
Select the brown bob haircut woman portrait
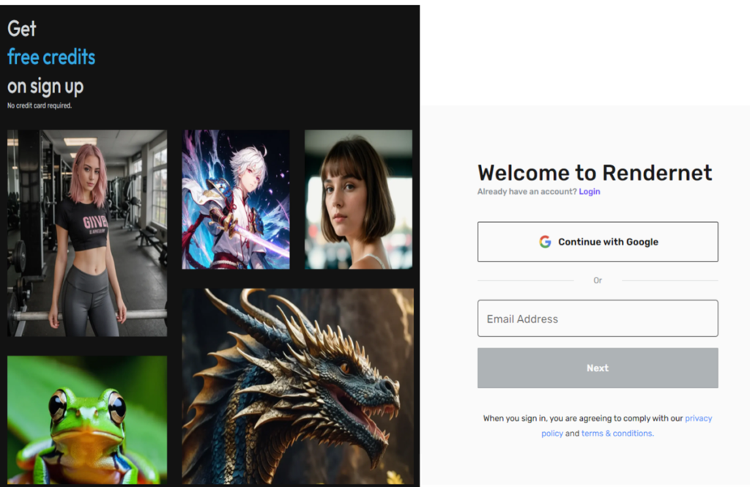point(358,199)
